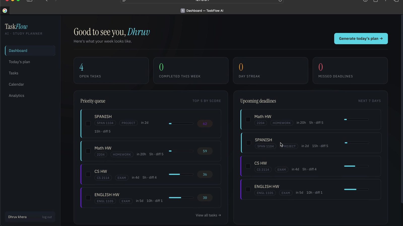Click the ENGLISH HW progress bar in Upcoming deadlines

[x=356, y=189]
